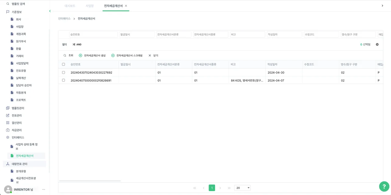Open 세금계산서전표생성 in the sidebar
Screen dimensions: 391x195
click(x=27, y=180)
